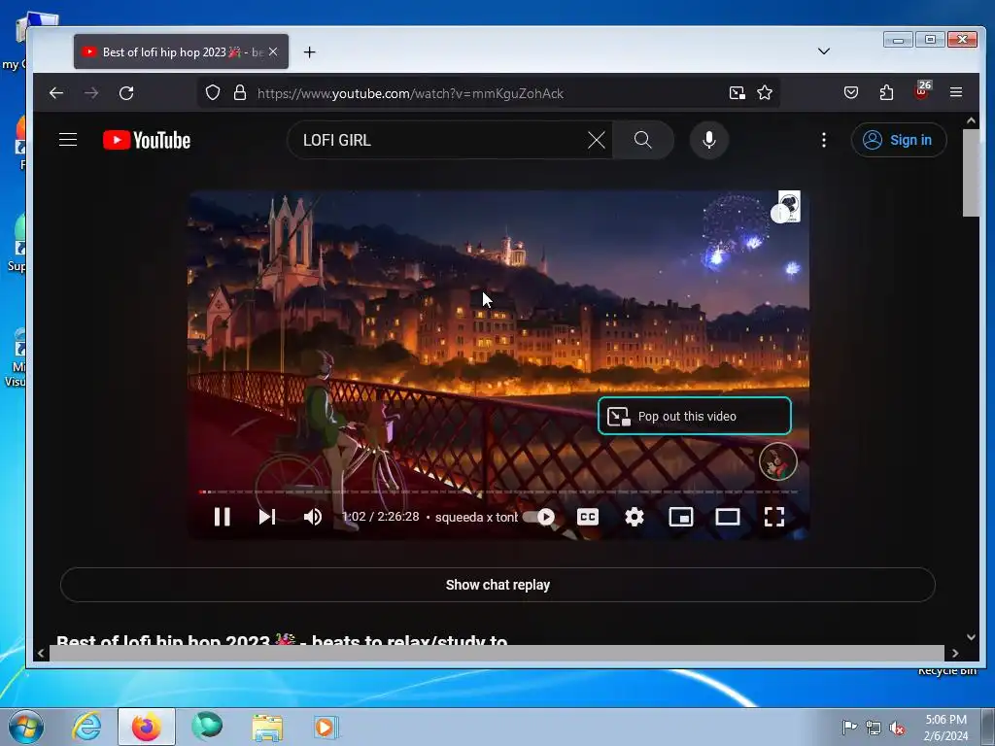Switch to theater mode
Image resolution: width=995 pixels, height=746 pixels.
coord(727,517)
